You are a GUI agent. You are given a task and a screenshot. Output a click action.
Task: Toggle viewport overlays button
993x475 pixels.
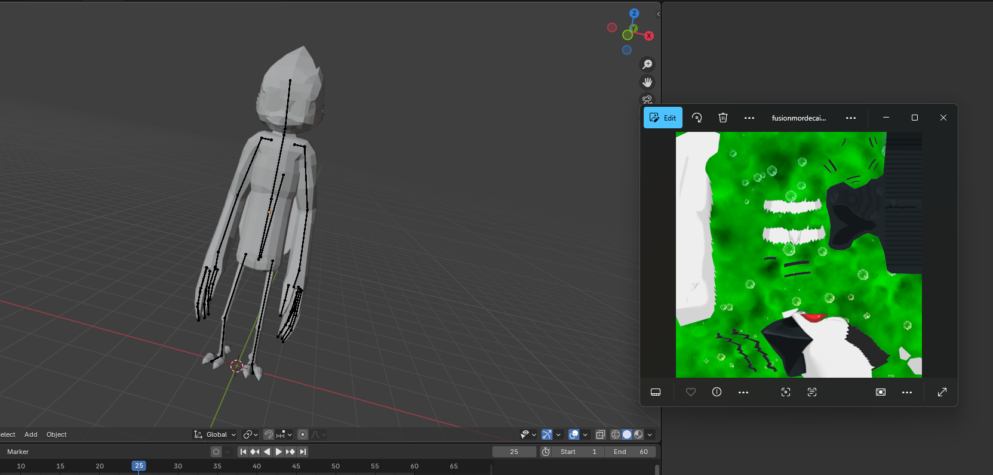pos(574,434)
